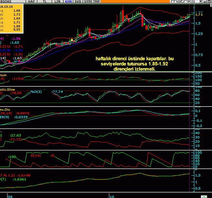The image size is (212, 198).
Task: Click the green refresh icon at bottom right
Action: click(x=204, y=196)
